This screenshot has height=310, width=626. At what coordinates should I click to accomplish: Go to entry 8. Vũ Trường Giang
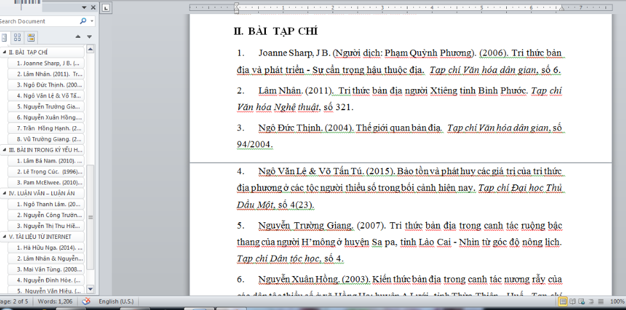tap(46, 139)
